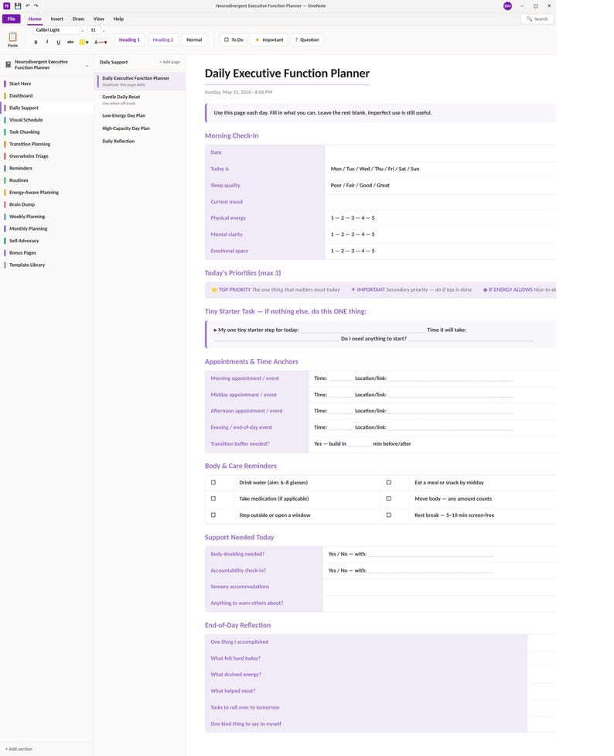Open the font size dropdown
Image resolution: width=614 pixels, height=756 pixels.
104,30
